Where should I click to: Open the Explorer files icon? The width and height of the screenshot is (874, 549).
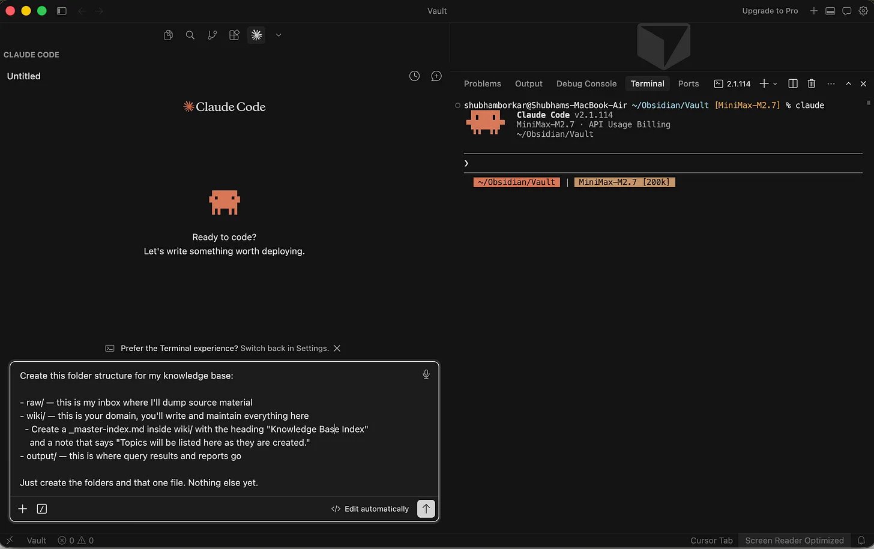pyautogui.click(x=169, y=35)
